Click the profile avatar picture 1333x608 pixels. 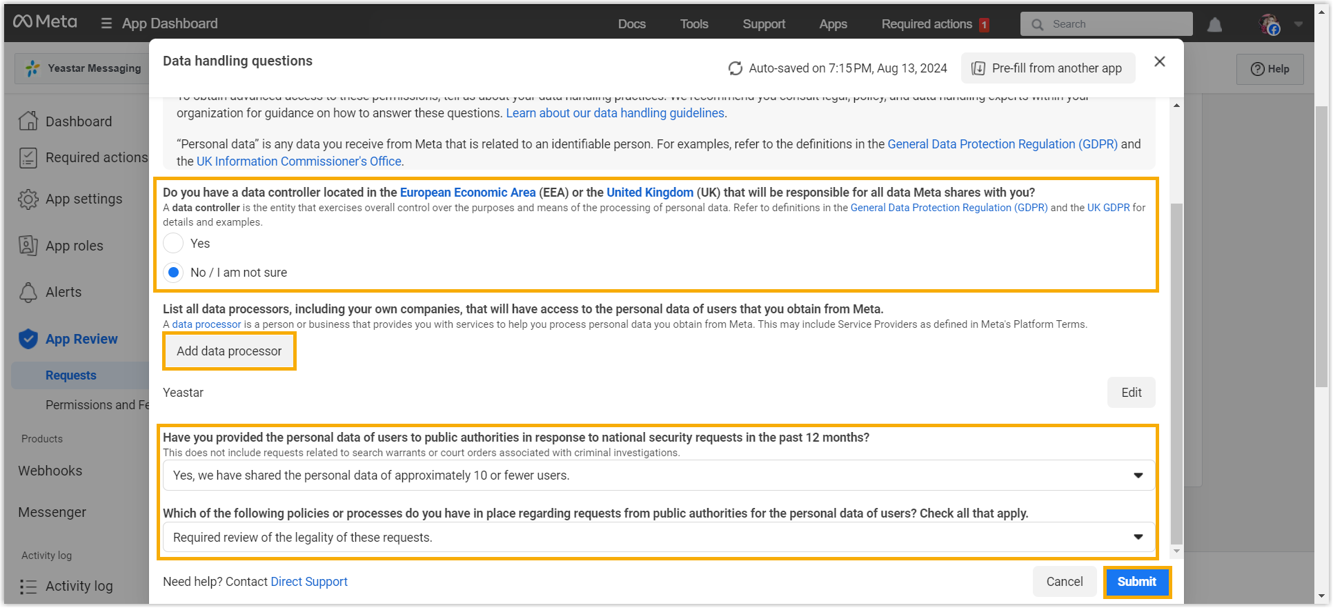click(1268, 24)
